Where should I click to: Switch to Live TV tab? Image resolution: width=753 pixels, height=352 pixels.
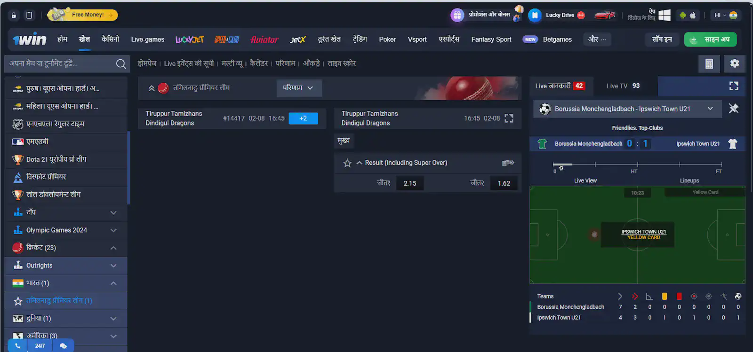[x=623, y=86]
